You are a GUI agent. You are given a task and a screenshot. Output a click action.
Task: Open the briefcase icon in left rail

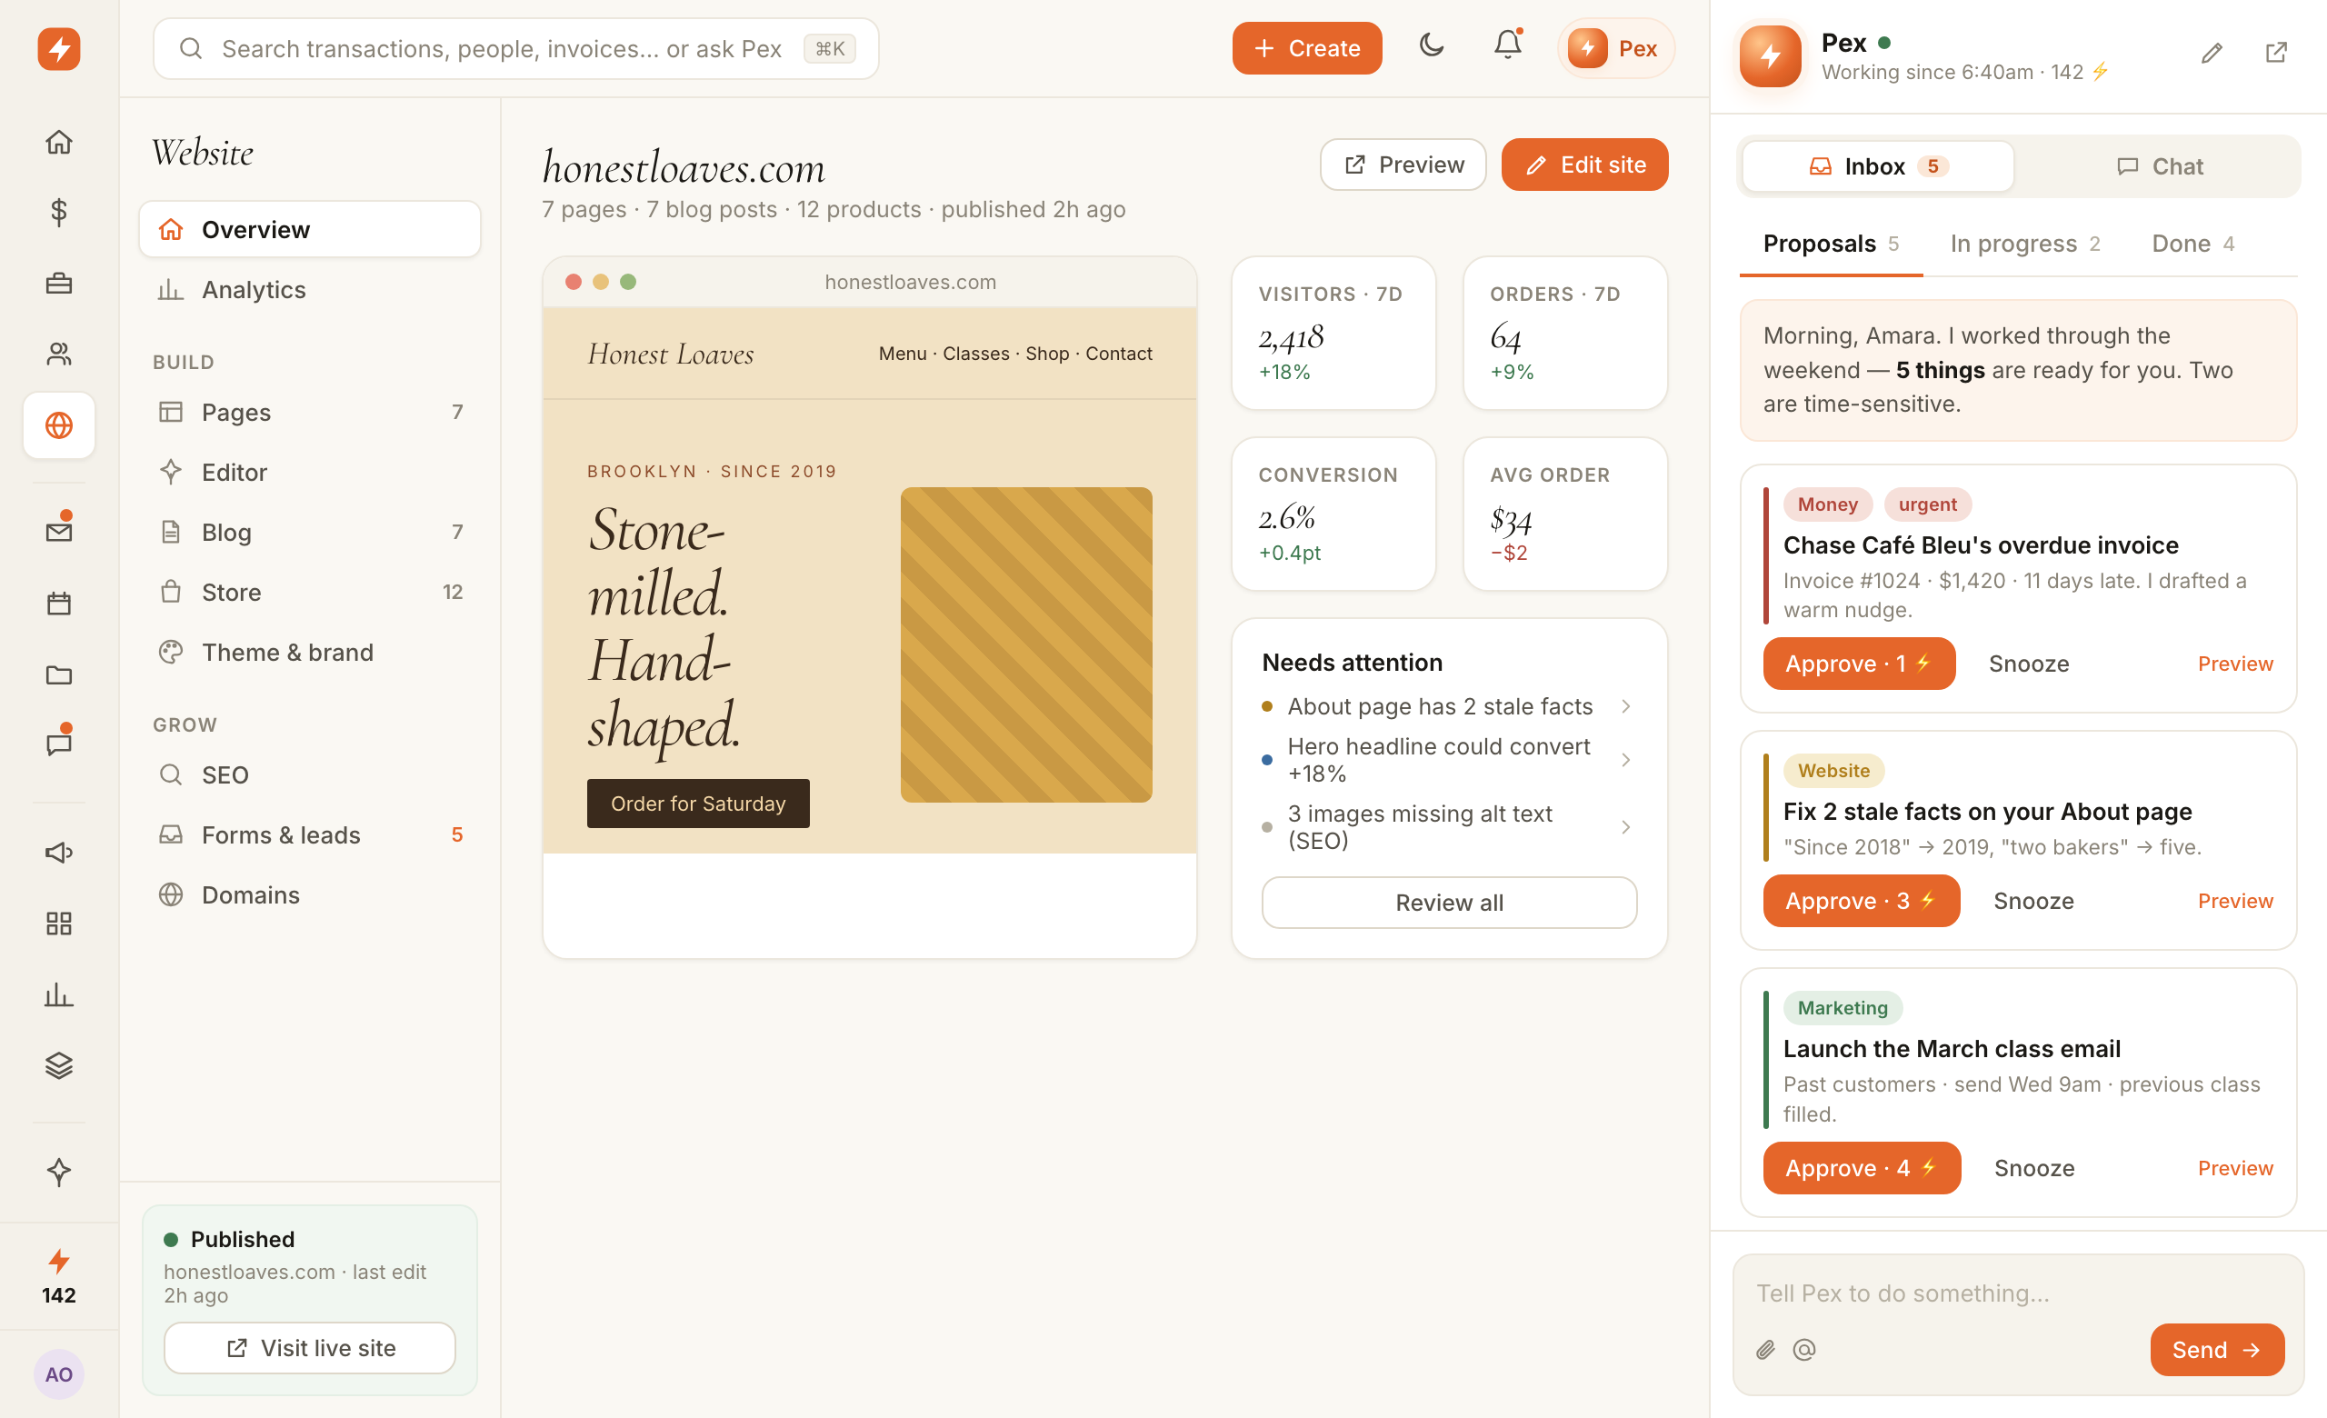pos(58,284)
